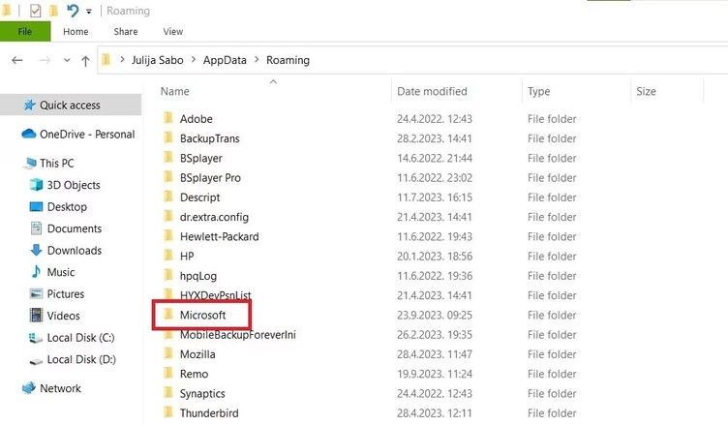Click date 23.9.2023. 09:25 in Microsoft row
The height and width of the screenshot is (425, 728).
435,315
